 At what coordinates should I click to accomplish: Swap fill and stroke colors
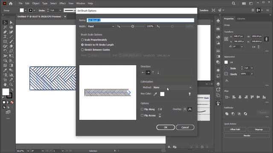click(x=12, y=90)
